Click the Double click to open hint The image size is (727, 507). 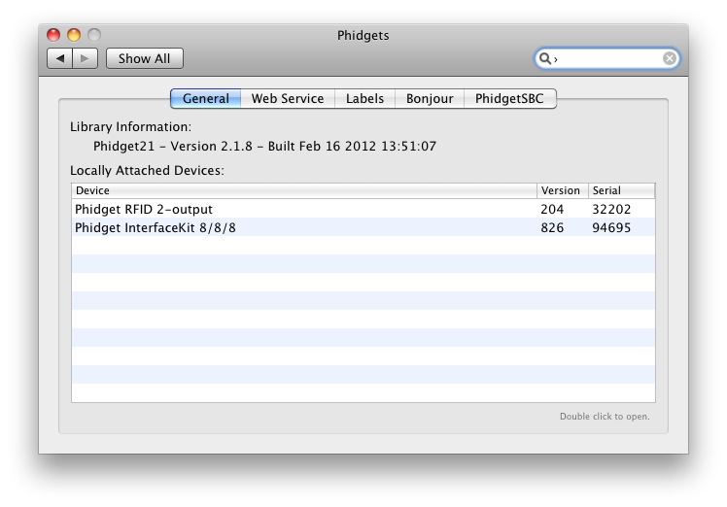pos(605,416)
